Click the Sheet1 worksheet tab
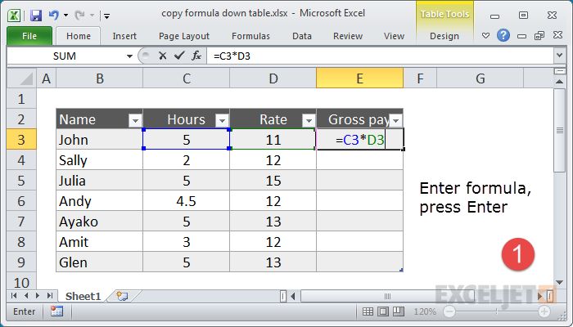 [x=83, y=296]
